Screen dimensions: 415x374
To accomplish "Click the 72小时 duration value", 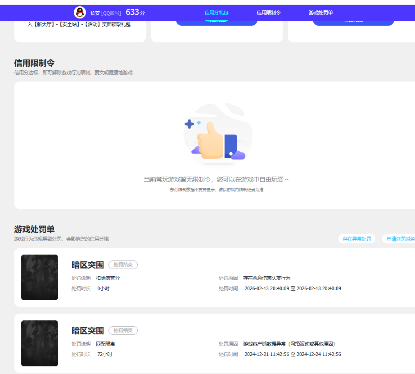I will (105, 354).
